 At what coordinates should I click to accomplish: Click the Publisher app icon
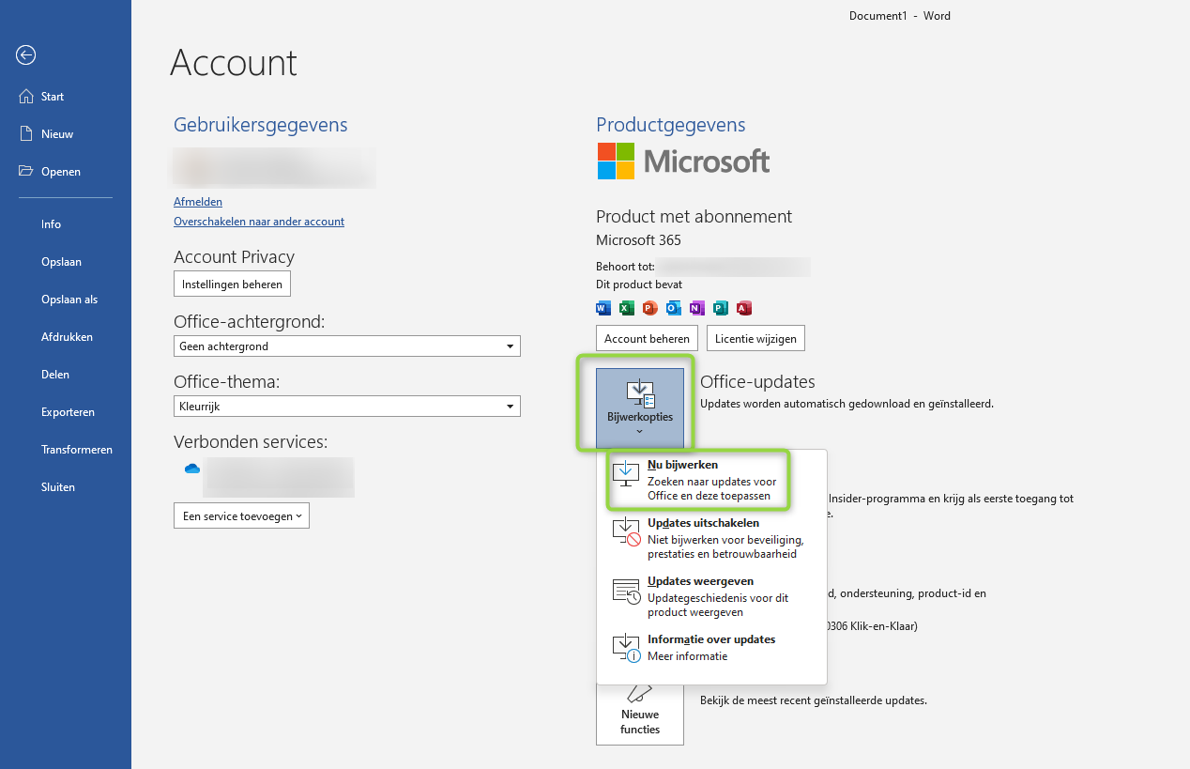pos(721,308)
